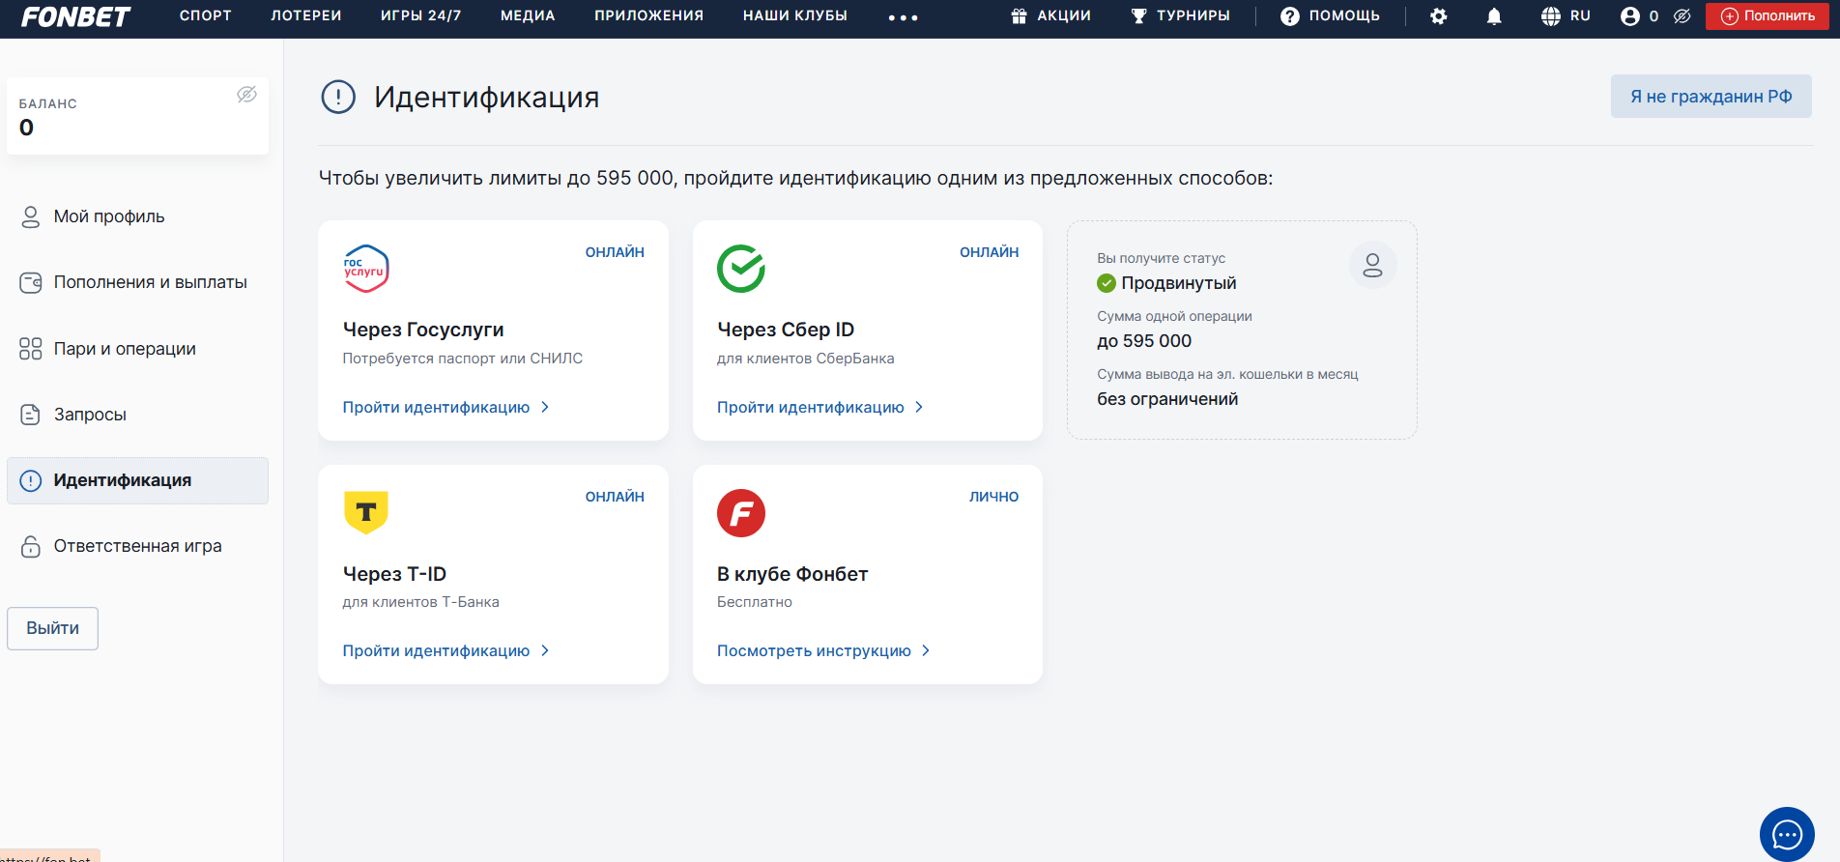Click the Через Госуслуги heading
This screenshot has height=862, width=1840.
click(x=423, y=330)
